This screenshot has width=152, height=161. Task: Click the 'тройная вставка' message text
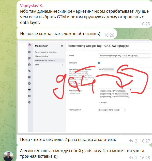click(x=39, y=156)
